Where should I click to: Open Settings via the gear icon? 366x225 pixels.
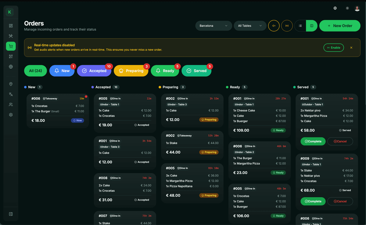11,114
